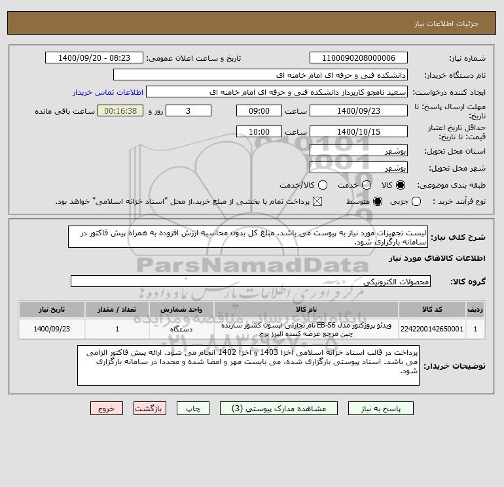Click the اطلاعات کالاهای مورد نیاز heading
Screen dimensions: 504x487
click(437, 258)
